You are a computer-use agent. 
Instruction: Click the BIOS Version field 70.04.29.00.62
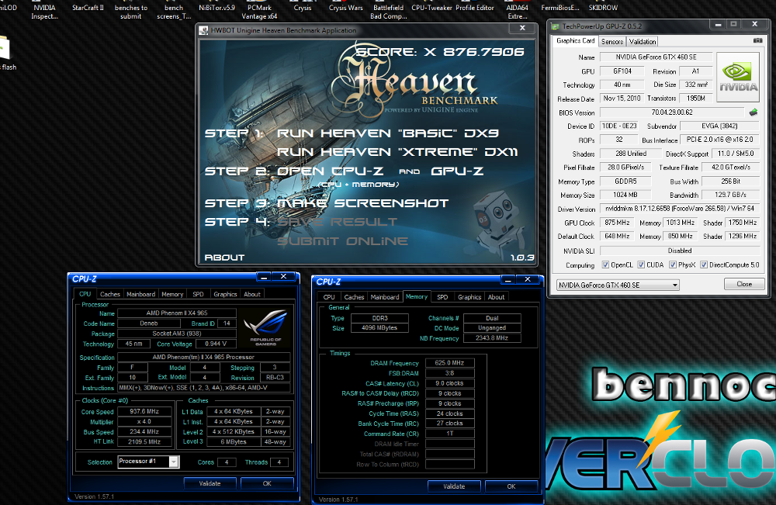tap(671, 112)
